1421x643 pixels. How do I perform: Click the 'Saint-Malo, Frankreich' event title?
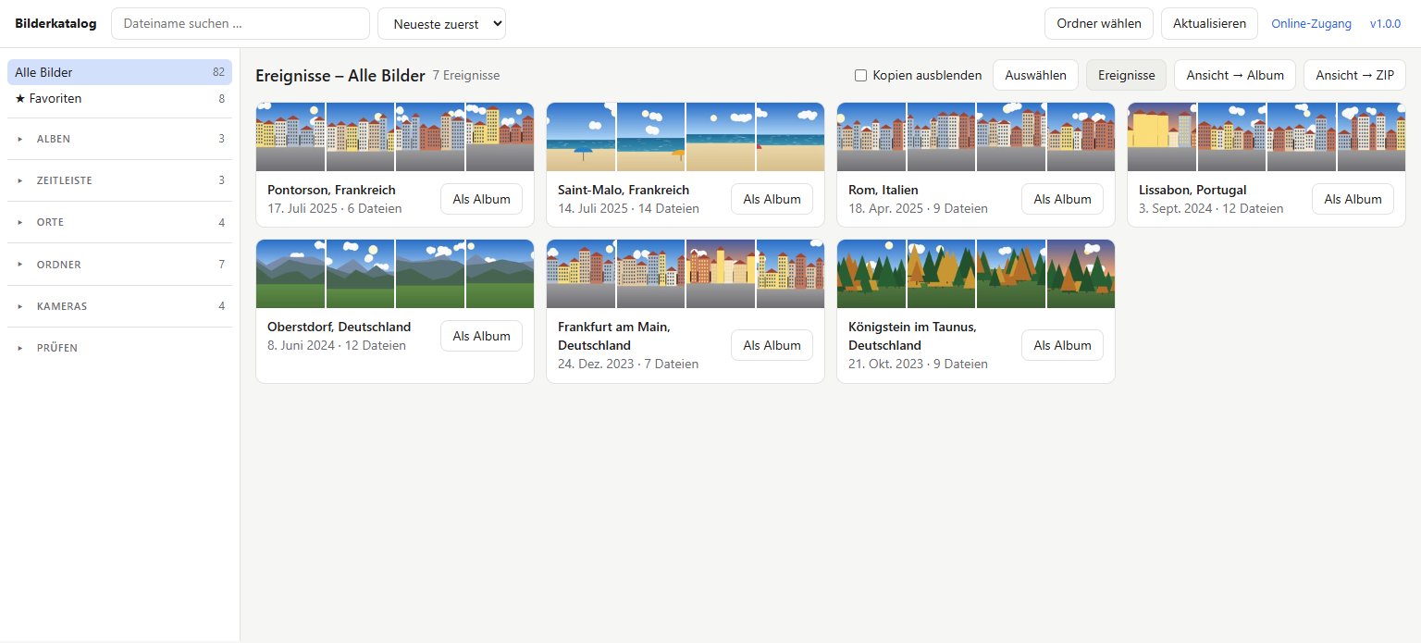coord(624,190)
